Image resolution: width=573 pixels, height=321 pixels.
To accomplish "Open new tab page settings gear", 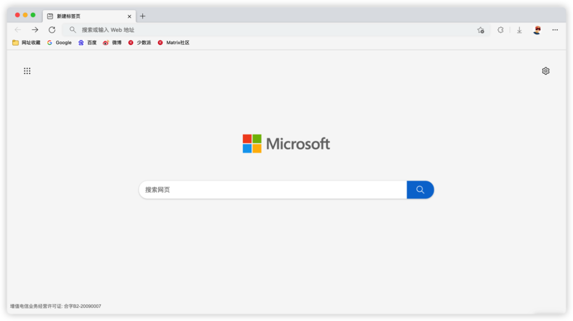I will click(545, 71).
